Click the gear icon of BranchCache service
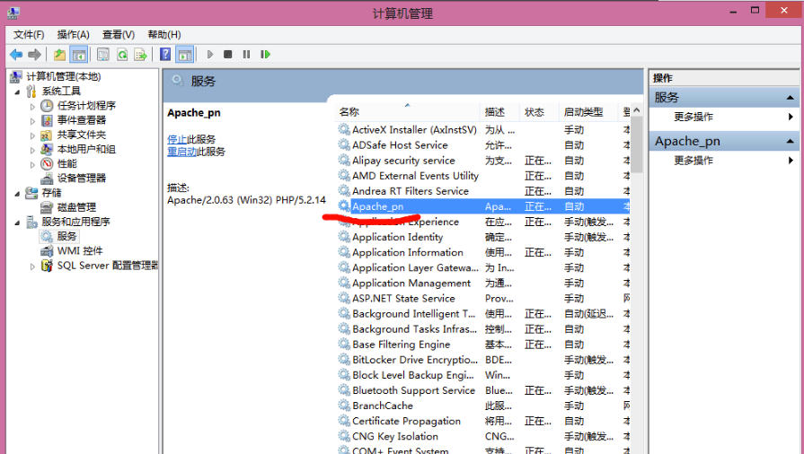The width and height of the screenshot is (804, 454). 344,406
